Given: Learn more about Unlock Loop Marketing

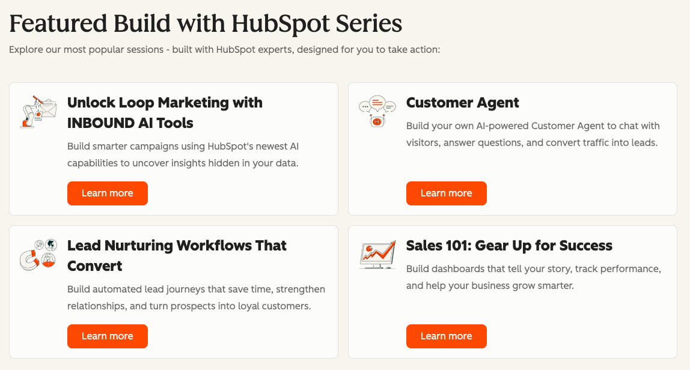Looking at the screenshot, I should point(108,193).
